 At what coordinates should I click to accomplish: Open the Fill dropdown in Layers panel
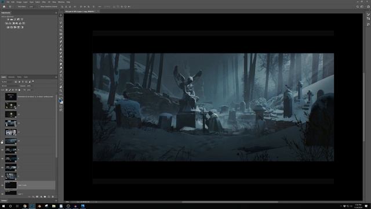(29, 90)
